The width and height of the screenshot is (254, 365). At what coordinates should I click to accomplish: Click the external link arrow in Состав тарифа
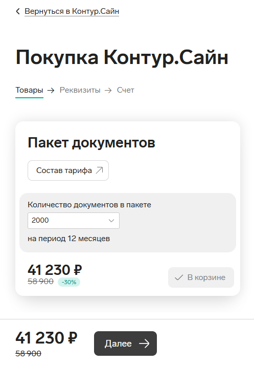click(100, 170)
